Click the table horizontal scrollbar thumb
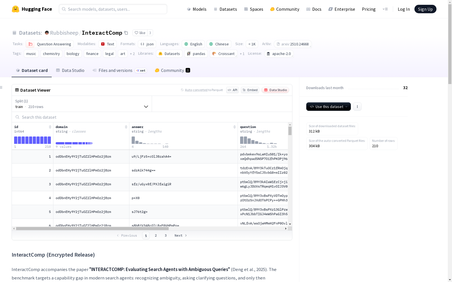 pyautogui.click(x=92, y=228)
